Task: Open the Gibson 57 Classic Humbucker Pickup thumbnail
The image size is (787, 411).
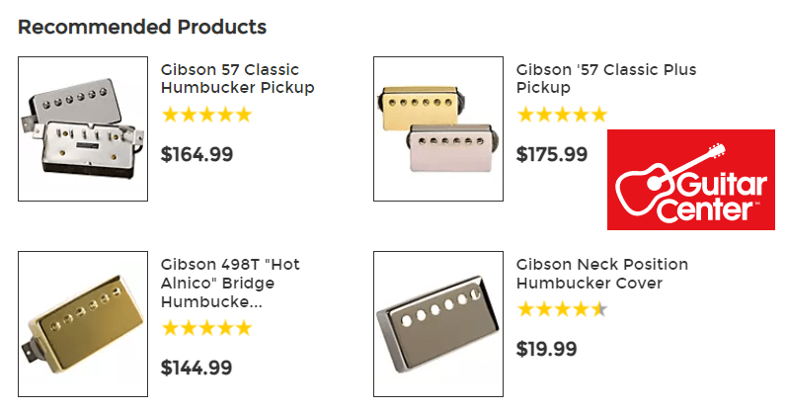Action: pyautogui.click(x=83, y=128)
